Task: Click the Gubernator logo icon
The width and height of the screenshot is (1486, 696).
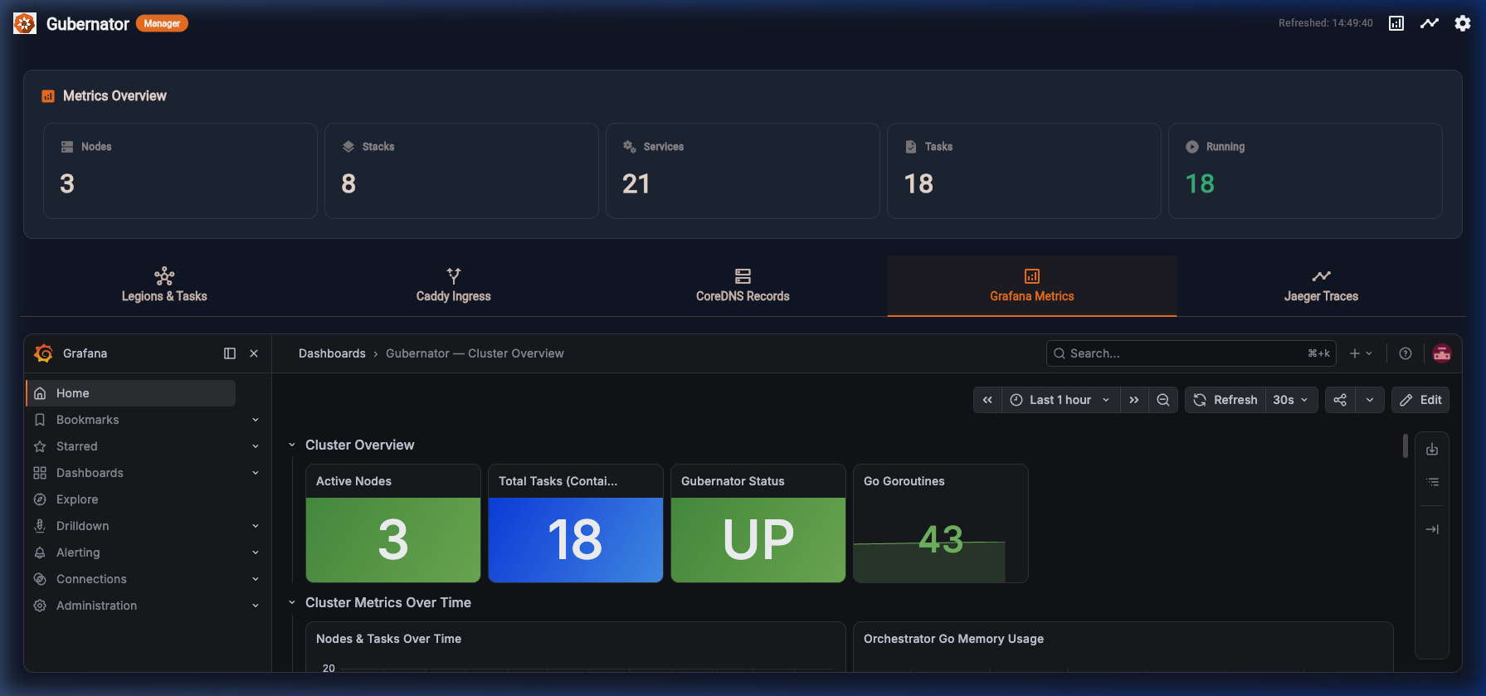Action: tap(25, 23)
